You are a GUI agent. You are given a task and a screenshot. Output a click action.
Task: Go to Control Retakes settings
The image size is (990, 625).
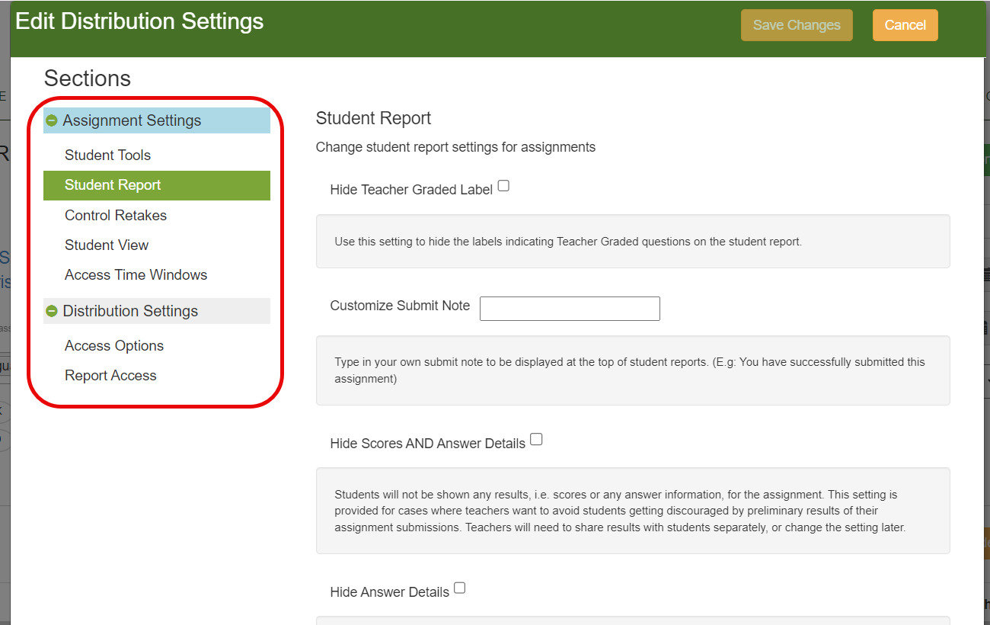(116, 215)
